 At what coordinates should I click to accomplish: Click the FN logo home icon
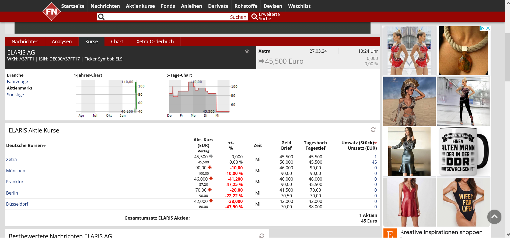click(51, 12)
